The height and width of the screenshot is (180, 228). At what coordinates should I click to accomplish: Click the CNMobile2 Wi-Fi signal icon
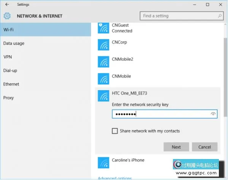click(x=103, y=62)
